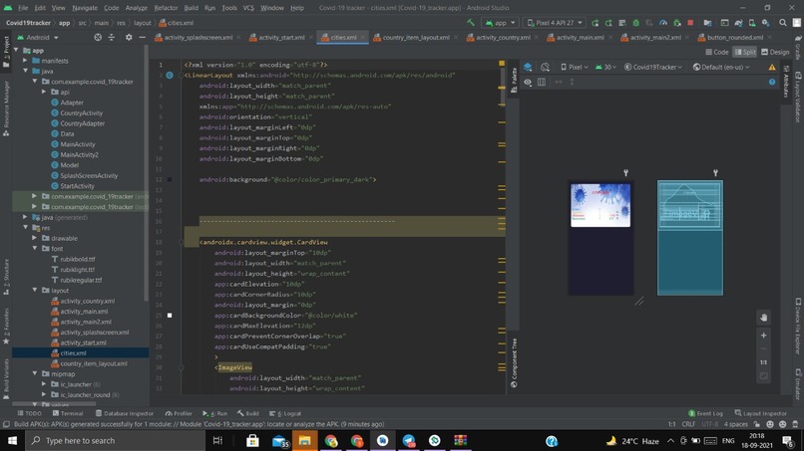Open the Project panel settings gear
The width and height of the screenshot is (804, 451).
tap(129, 38)
